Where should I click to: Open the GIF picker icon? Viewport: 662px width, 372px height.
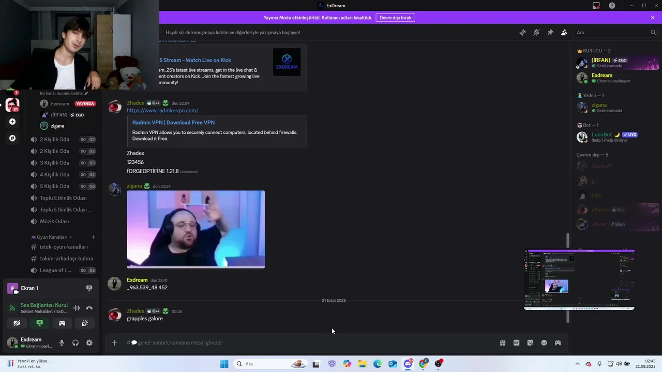(516, 343)
